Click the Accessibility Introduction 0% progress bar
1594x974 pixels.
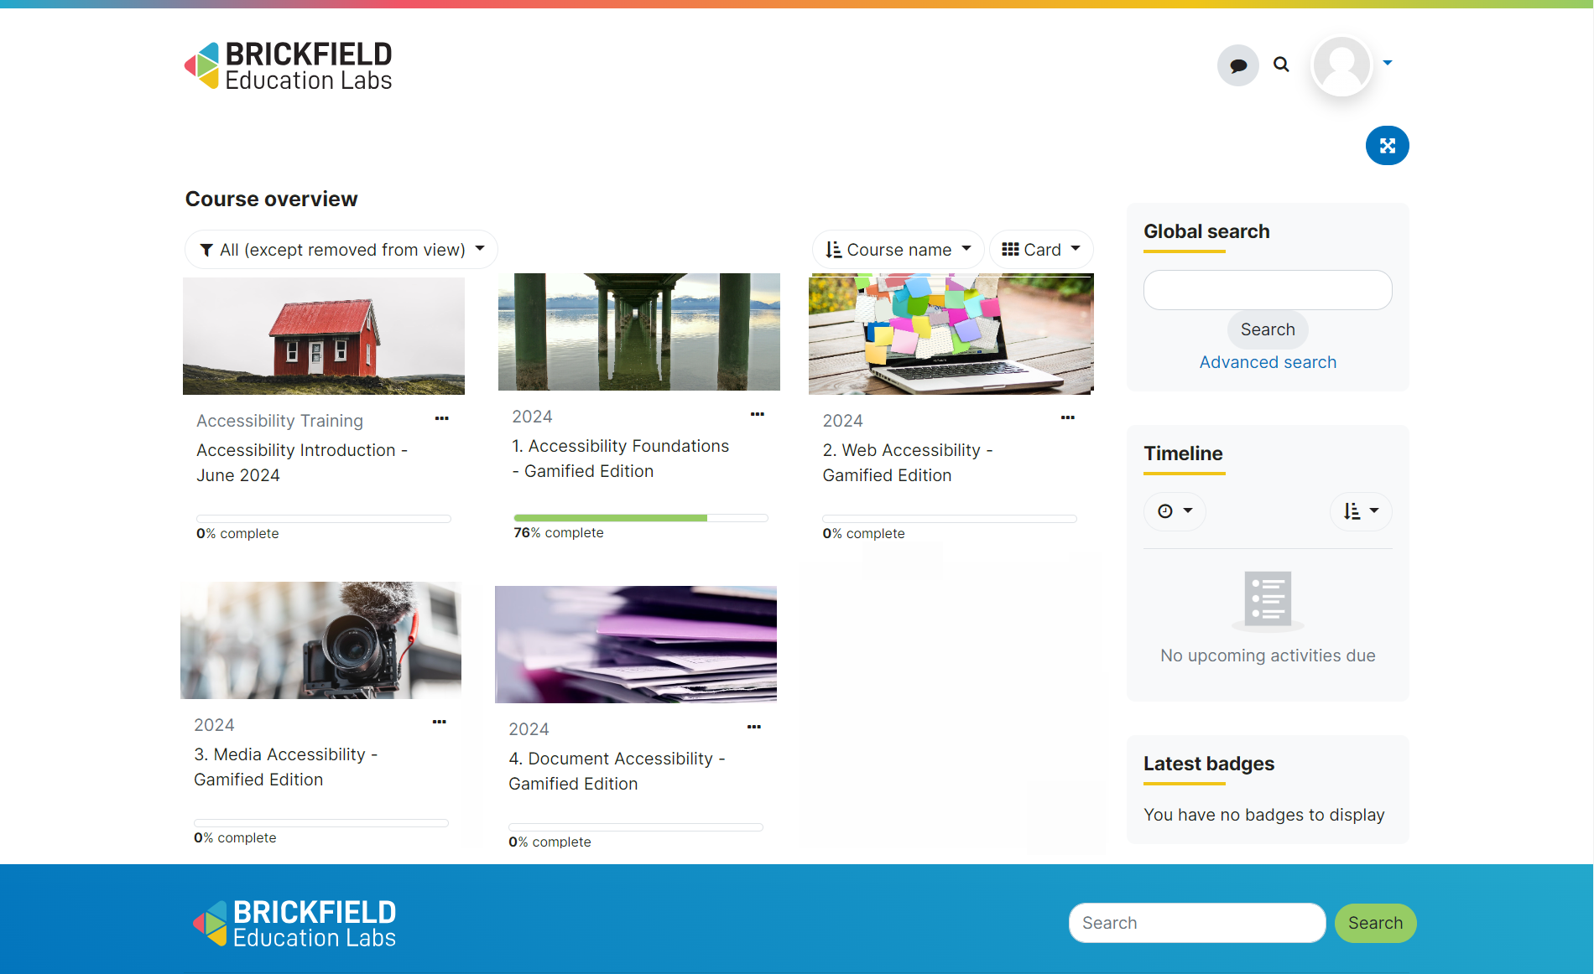[324, 519]
